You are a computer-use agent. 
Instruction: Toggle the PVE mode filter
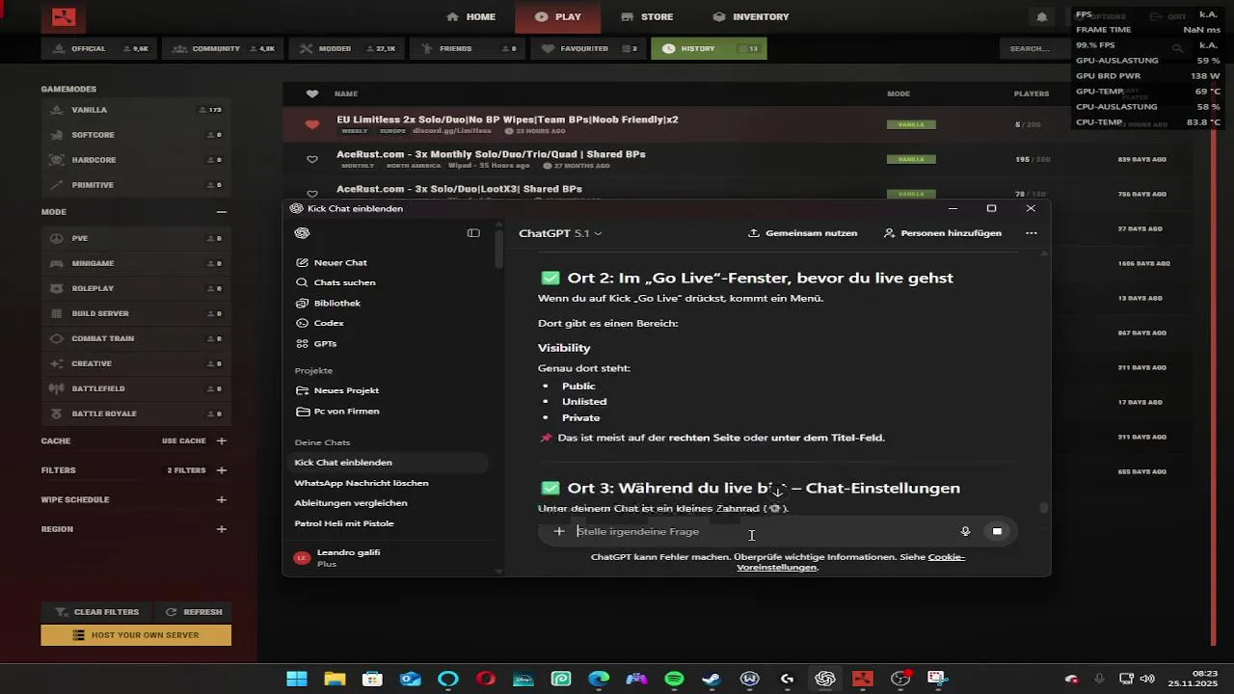pyautogui.click(x=136, y=238)
